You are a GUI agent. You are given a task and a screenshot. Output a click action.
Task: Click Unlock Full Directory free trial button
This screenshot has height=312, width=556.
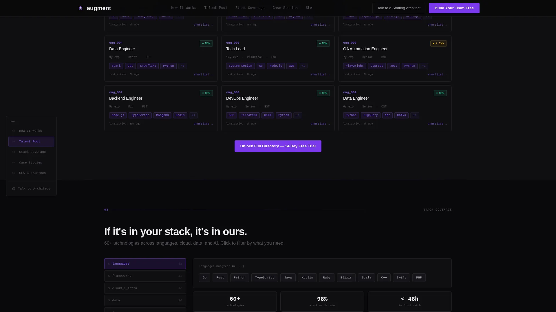[x=278, y=146]
